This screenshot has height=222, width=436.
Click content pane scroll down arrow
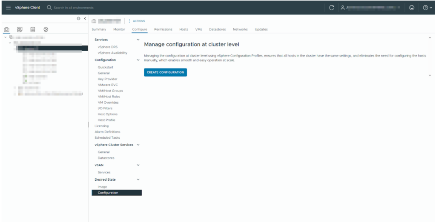pyautogui.click(x=430, y=75)
